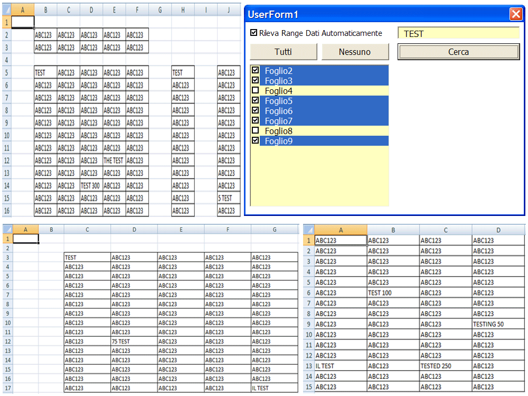Viewport: 528px width, 396px height.
Task: Click column header H
Action: (x=182, y=9)
